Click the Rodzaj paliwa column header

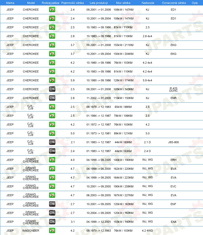(50, 3)
